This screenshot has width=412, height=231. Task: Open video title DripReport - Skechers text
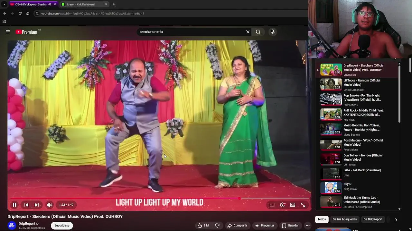(x=65, y=217)
